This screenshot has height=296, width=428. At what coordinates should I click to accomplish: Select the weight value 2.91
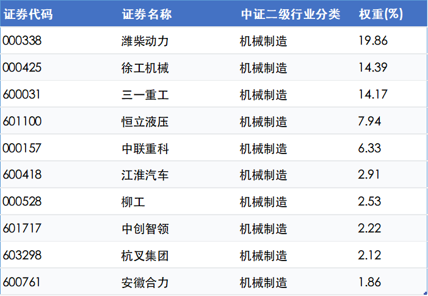[x=369, y=175]
